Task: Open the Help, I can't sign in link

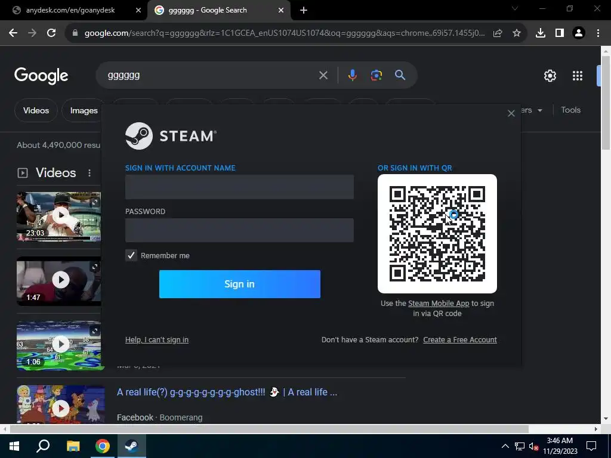Action: point(157,339)
